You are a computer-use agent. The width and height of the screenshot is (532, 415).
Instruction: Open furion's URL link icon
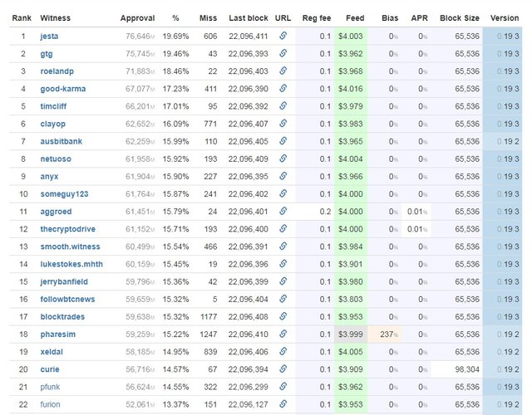pyautogui.click(x=283, y=404)
